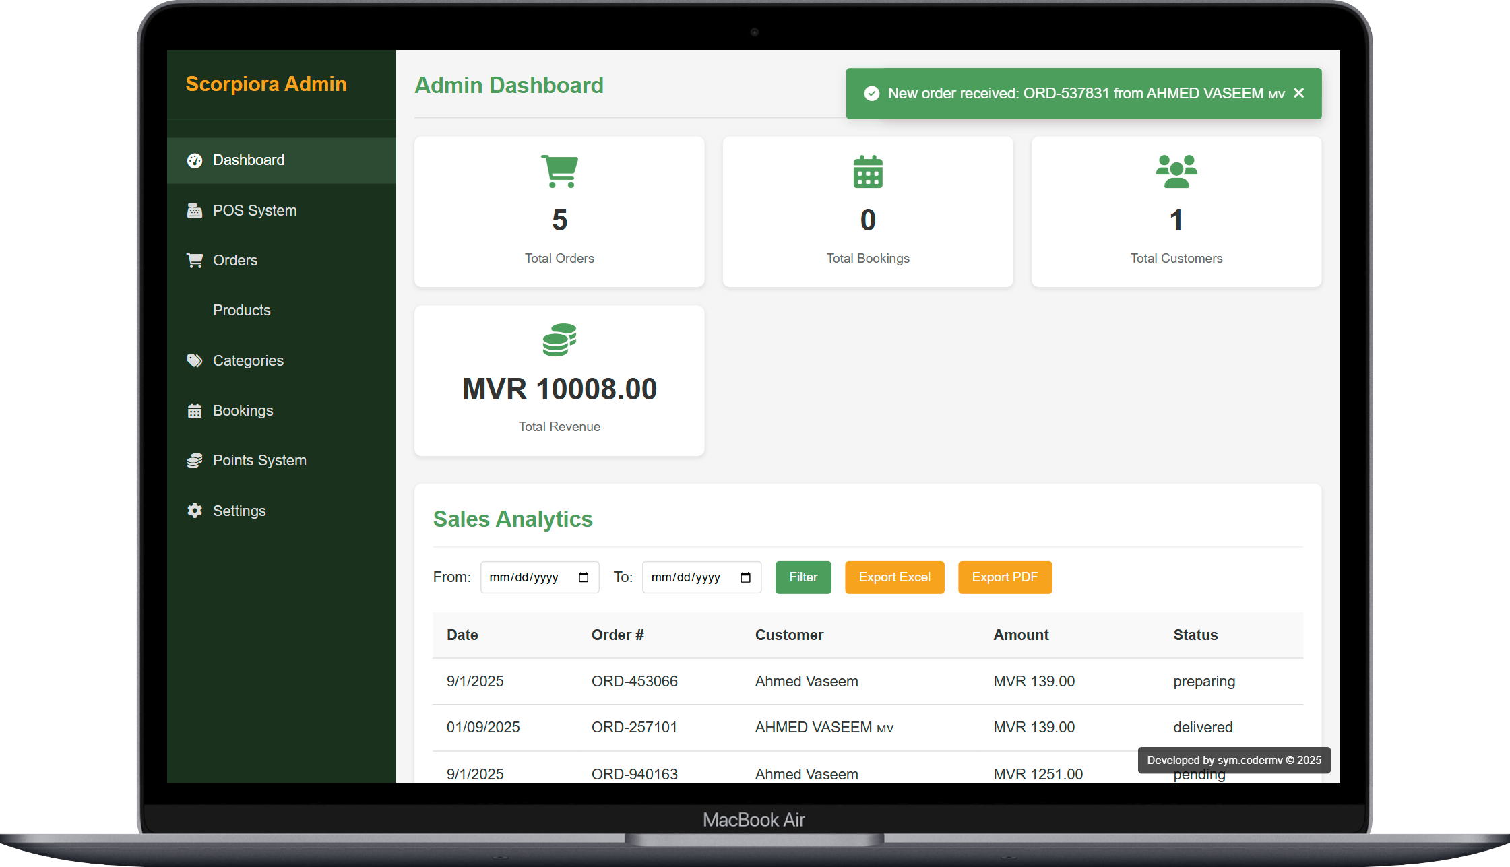Click the Total Revenue coins icon
This screenshot has height=867, width=1510.
[559, 340]
